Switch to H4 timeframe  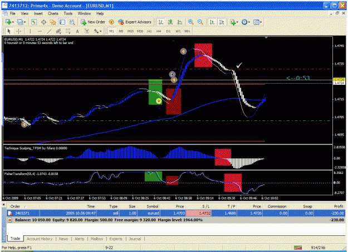(x=159, y=31)
